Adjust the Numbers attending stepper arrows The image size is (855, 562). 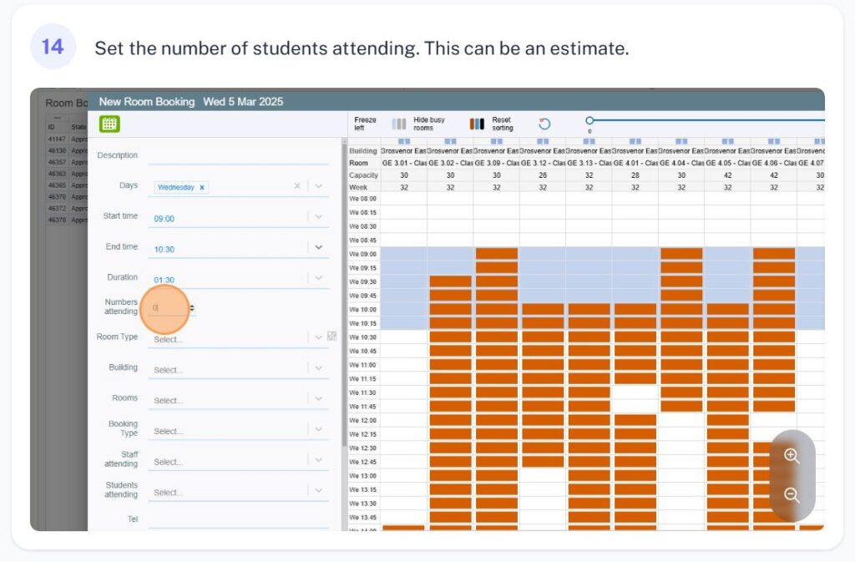click(192, 308)
